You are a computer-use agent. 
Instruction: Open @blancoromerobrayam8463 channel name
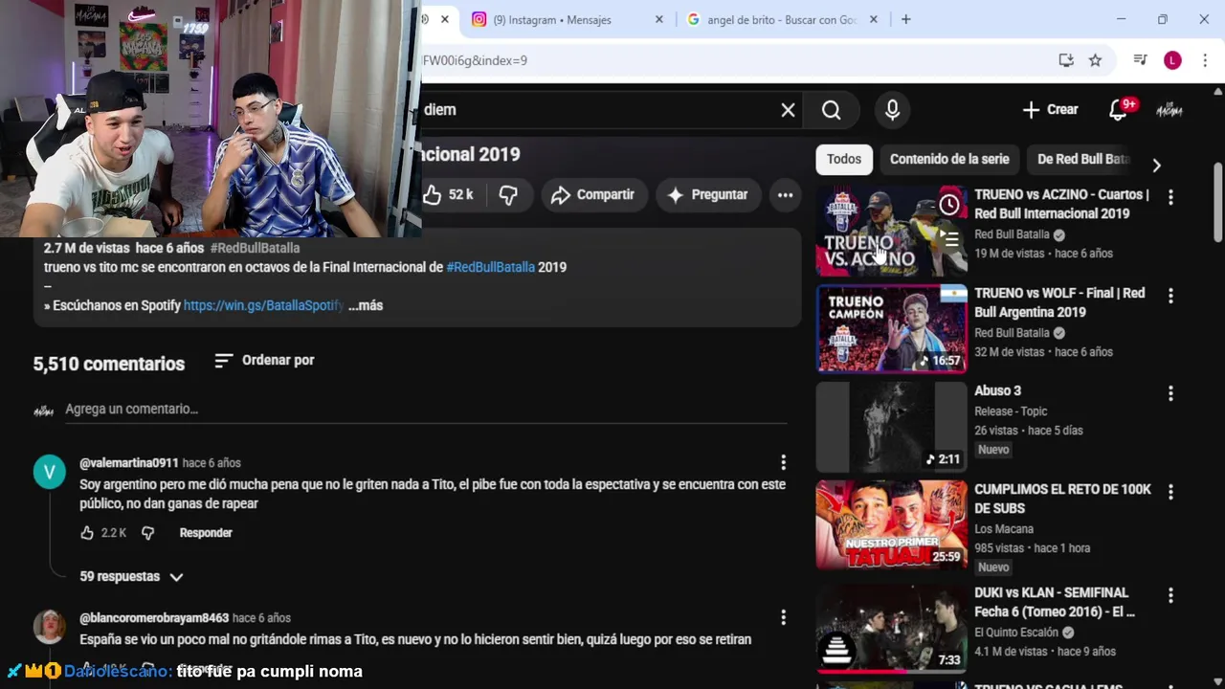coord(154,618)
